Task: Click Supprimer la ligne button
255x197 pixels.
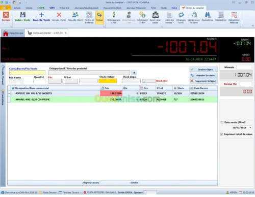Action: coord(203,81)
